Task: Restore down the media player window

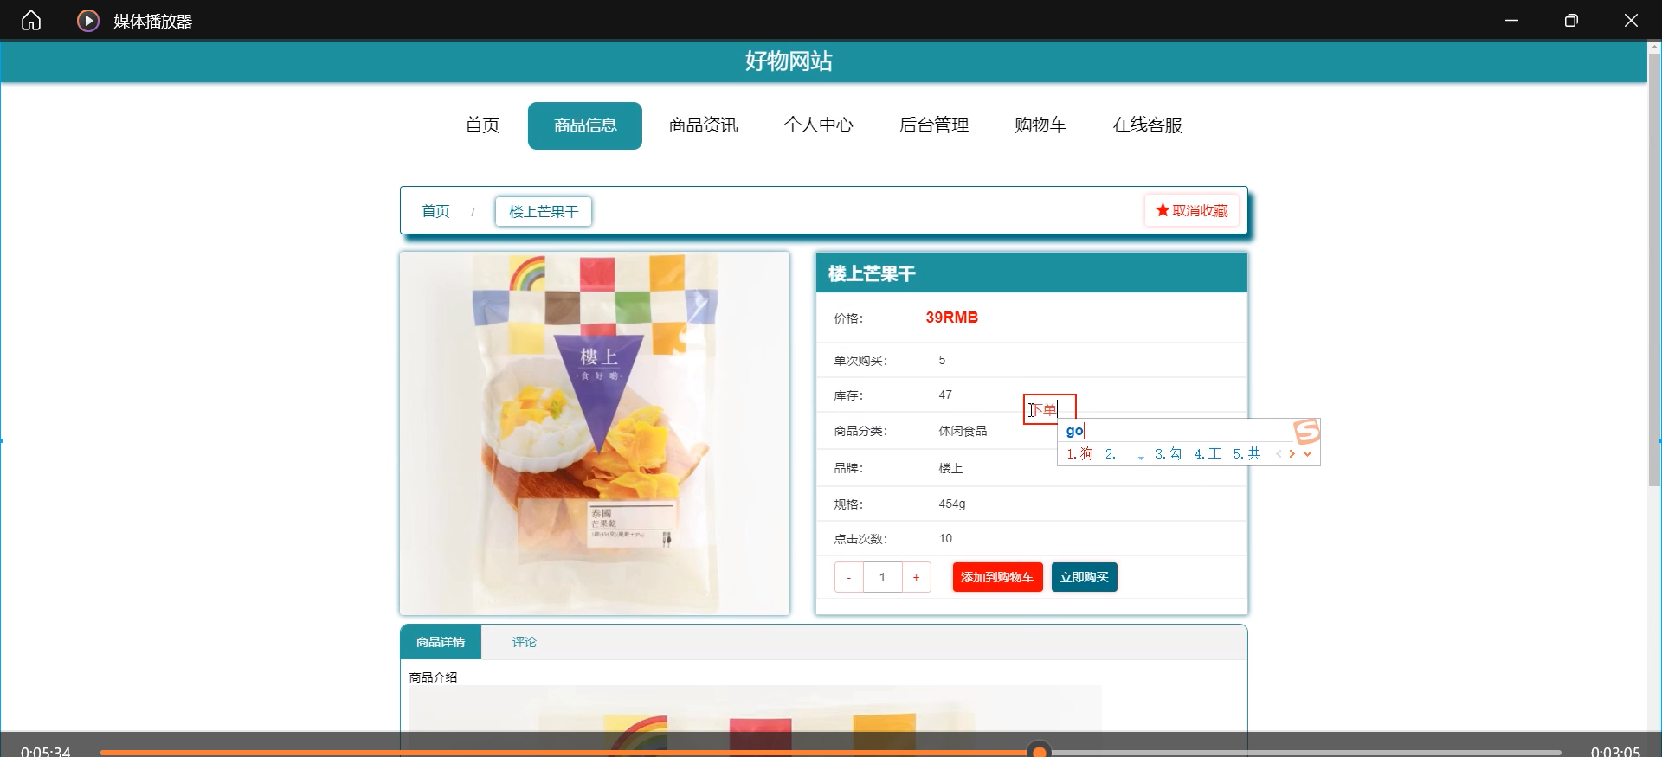Action: (1571, 20)
